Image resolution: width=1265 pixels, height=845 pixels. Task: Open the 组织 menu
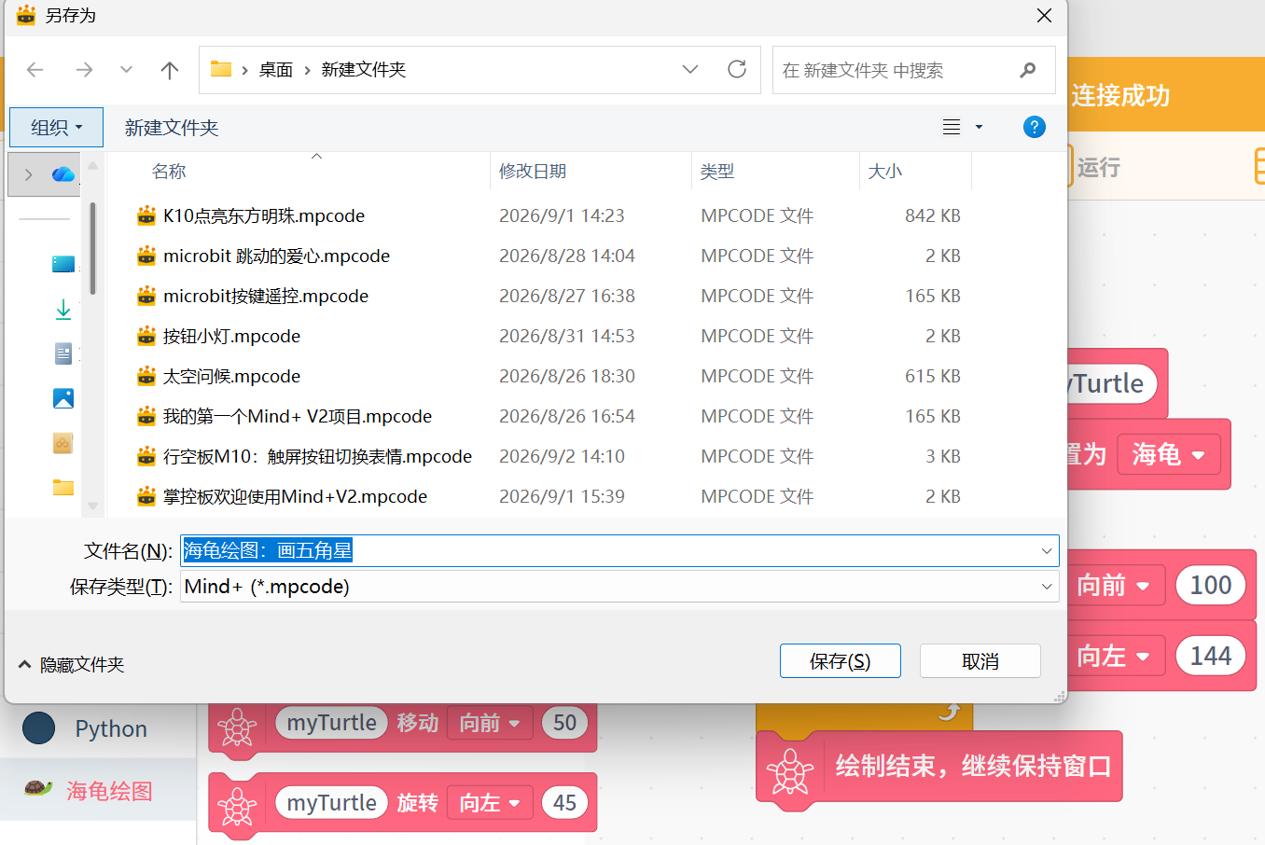point(56,127)
